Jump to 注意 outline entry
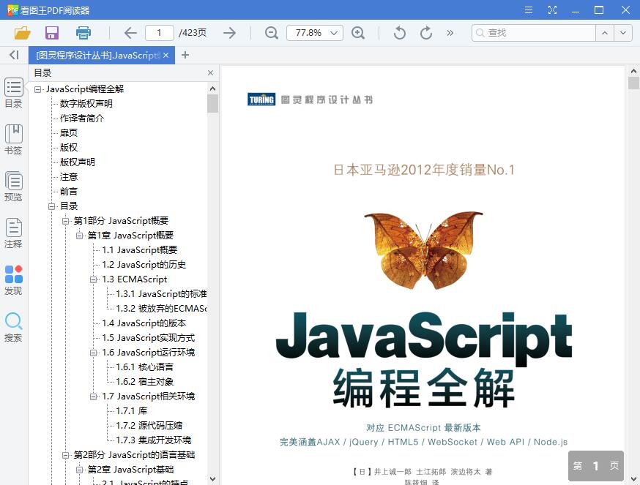640x485 pixels. (69, 177)
